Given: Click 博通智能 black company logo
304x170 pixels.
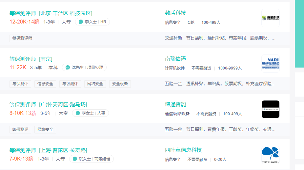Looking at the screenshot, I should (270, 109).
